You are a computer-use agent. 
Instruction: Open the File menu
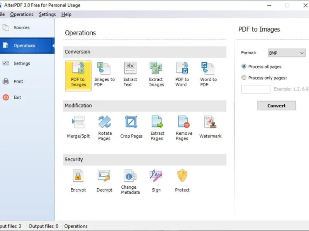[x=2, y=15]
